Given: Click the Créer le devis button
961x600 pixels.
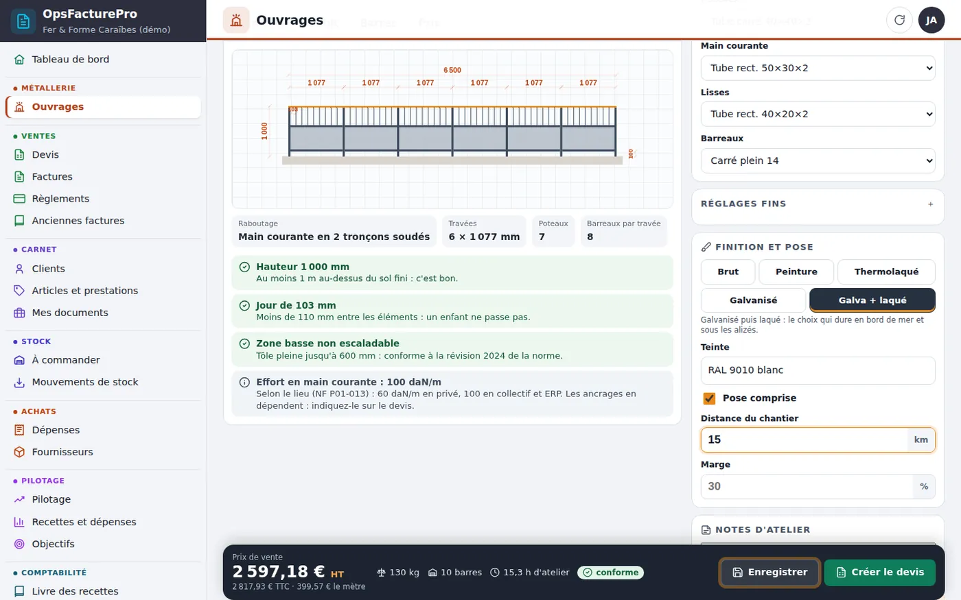Looking at the screenshot, I should click(880, 573).
